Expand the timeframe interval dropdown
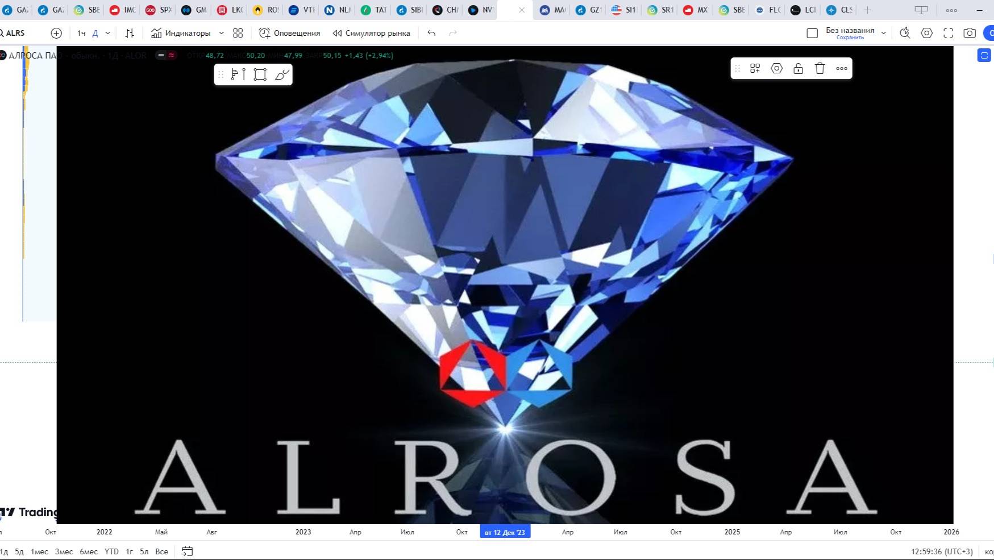The image size is (994, 560). 108,33
